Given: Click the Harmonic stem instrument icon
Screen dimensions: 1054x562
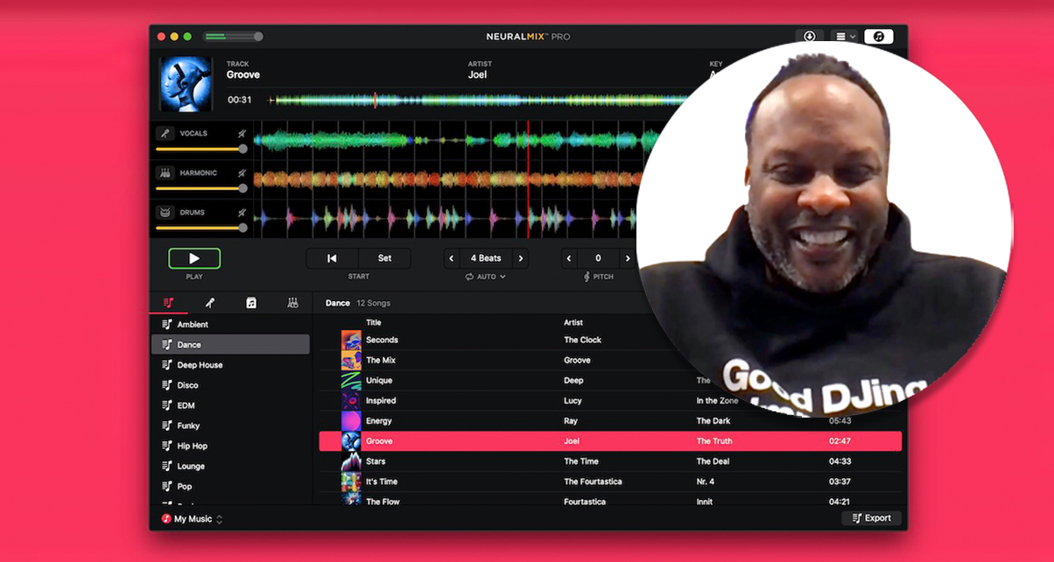Looking at the screenshot, I should (x=165, y=173).
